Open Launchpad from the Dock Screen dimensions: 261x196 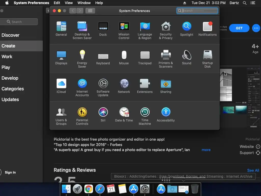pyautogui.click(x=77, y=189)
